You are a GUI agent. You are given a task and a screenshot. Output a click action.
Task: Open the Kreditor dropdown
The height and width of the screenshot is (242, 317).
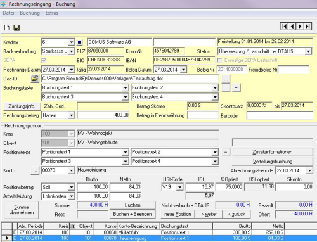coord(72,42)
